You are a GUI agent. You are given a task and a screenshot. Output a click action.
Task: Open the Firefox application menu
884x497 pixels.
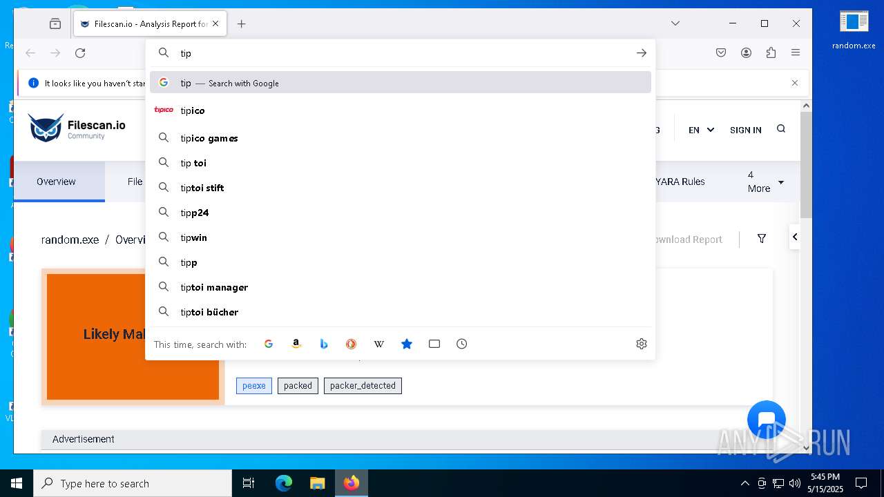(x=796, y=53)
